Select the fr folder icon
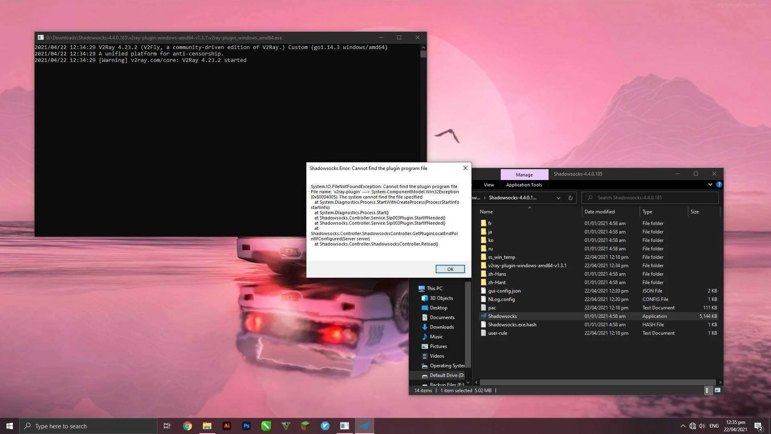 click(x=483, y=223)
